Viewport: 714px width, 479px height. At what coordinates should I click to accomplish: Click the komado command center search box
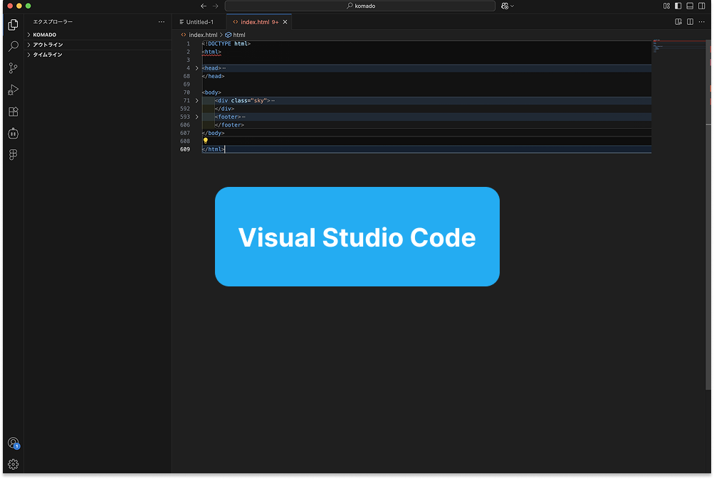tap(360, 6)
